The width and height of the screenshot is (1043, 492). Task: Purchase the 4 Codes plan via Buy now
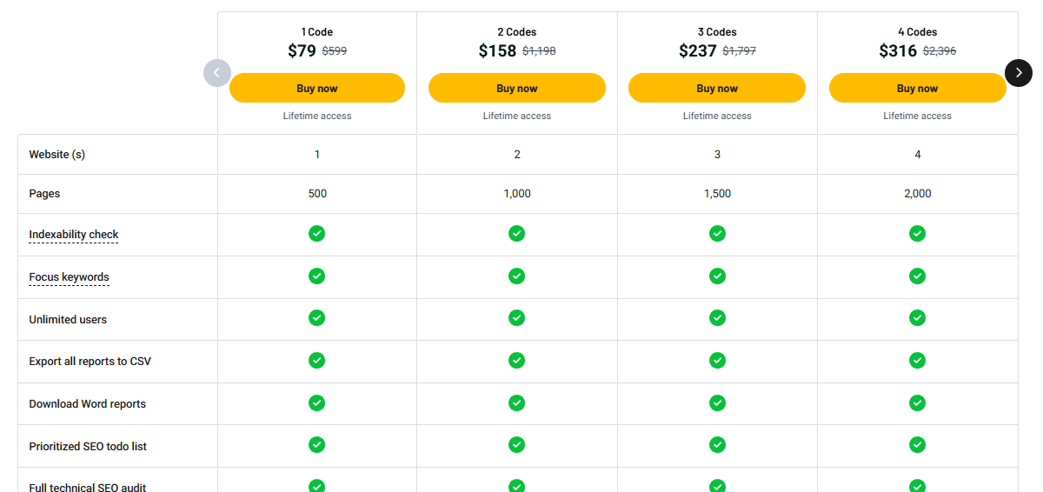pos(917,88)
